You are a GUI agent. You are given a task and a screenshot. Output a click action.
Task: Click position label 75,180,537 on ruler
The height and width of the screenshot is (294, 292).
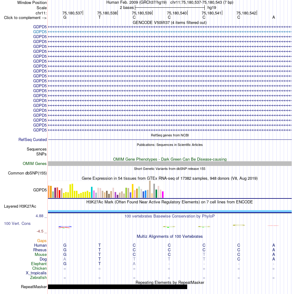[72, 13]
